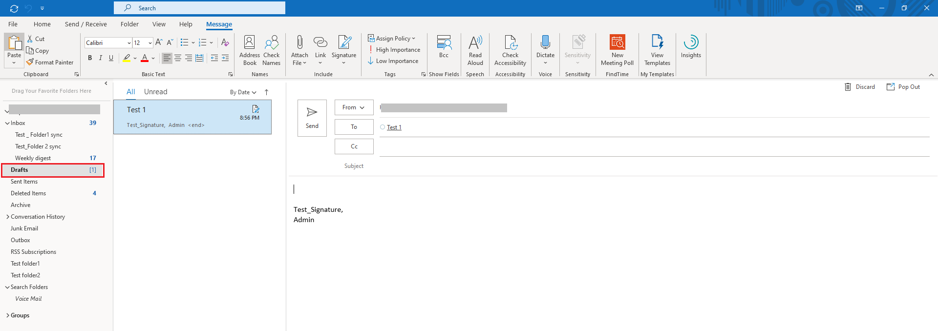Switch to the Home tab

tap(42, 24)
